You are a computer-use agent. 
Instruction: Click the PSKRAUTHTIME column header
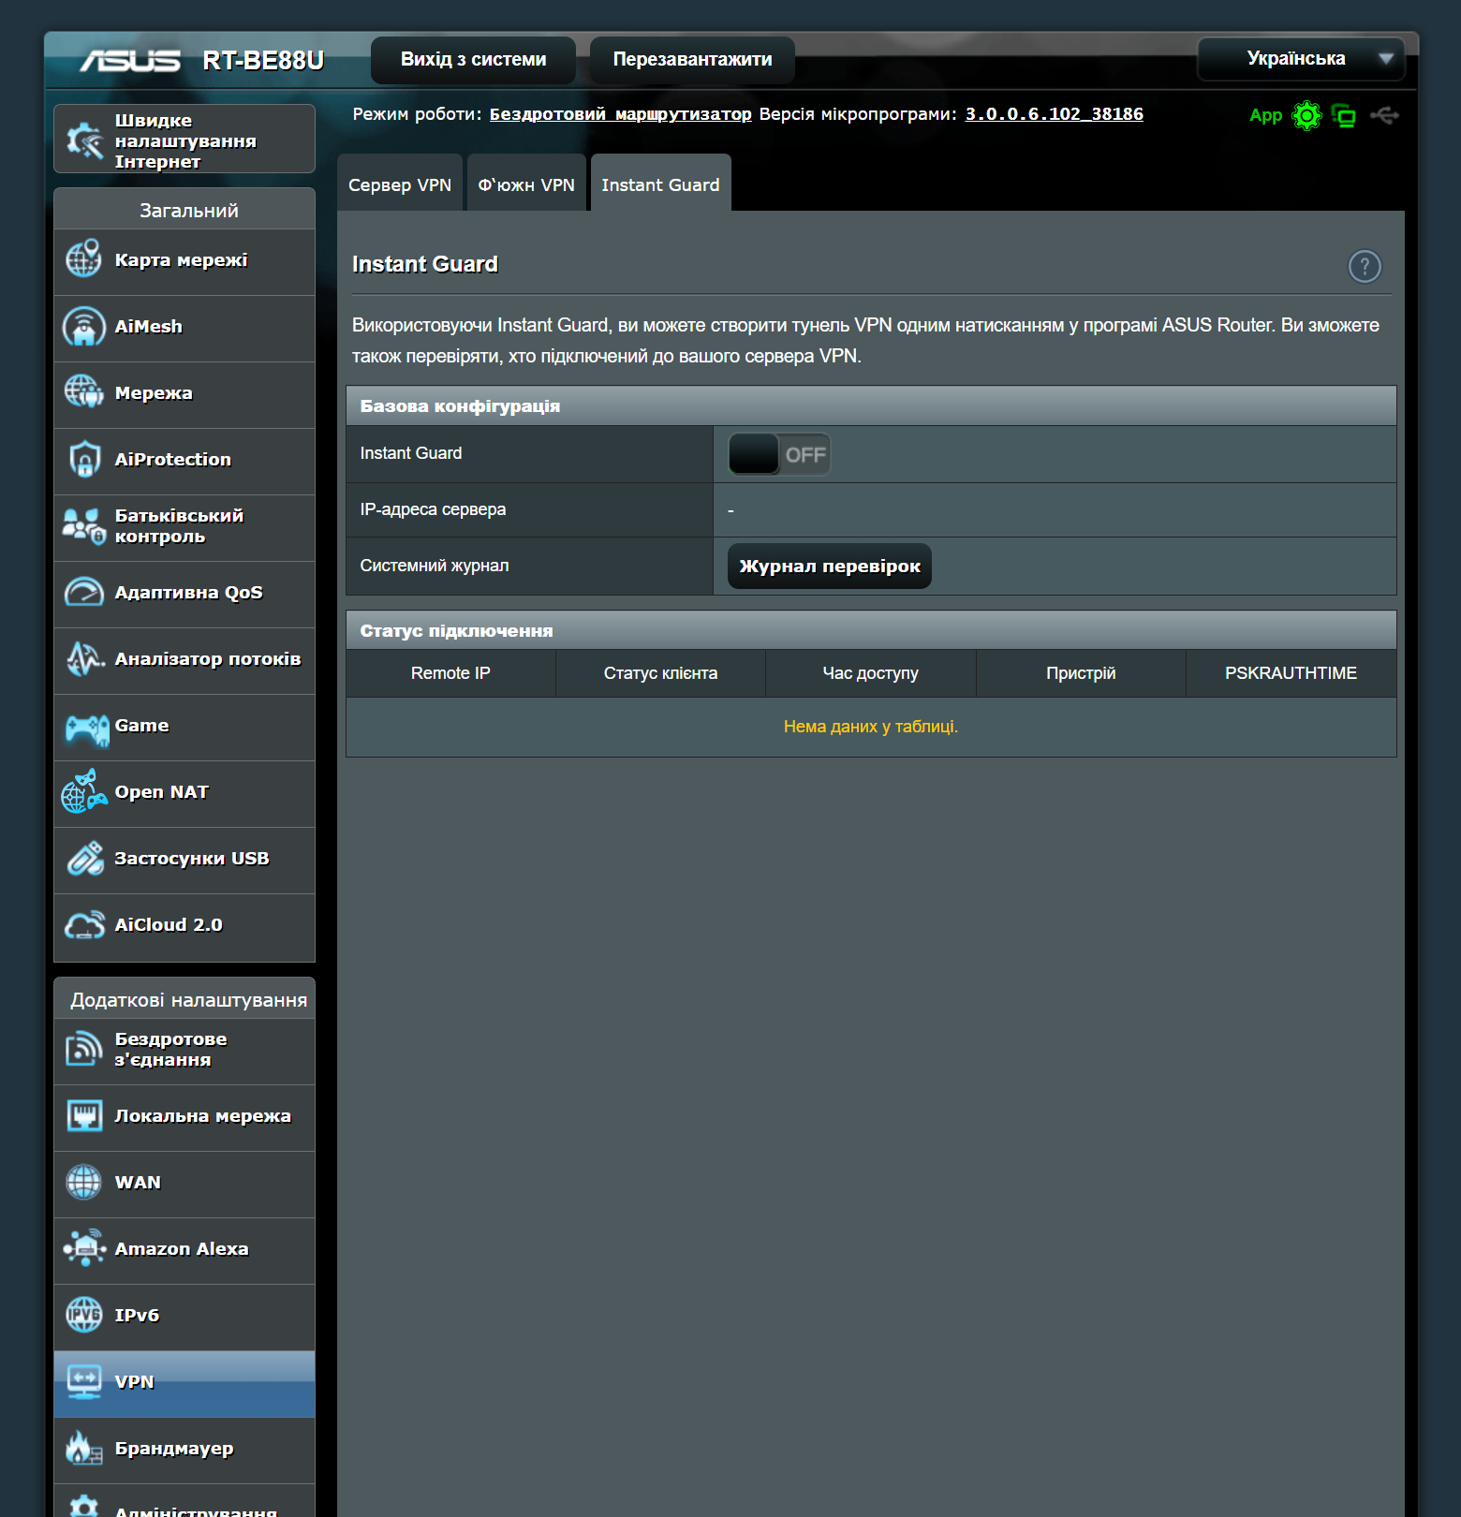click(1291, 672)
